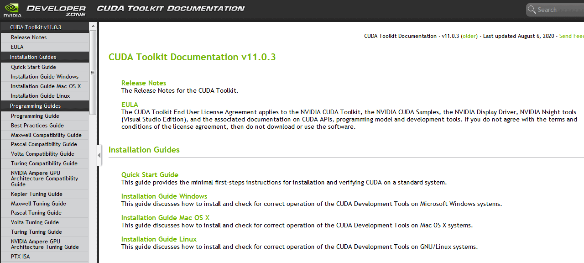Click 'Last updated August 6, 2020' text
This screenshot has height=263, width=584.
[x=519, y=36]
